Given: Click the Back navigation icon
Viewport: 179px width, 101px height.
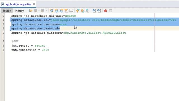Looking at the screenshot, I should (36, 11).
